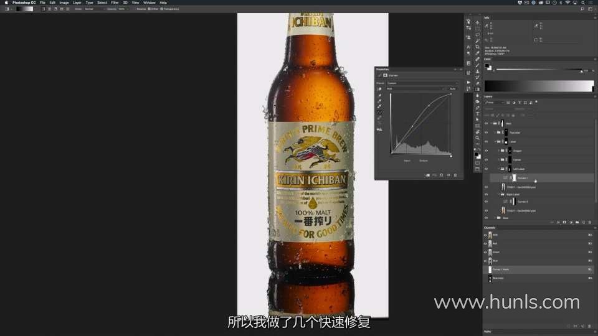Click Color panel foreground swatch
Screen dimensions: 598x336
[x=486, y=66]
